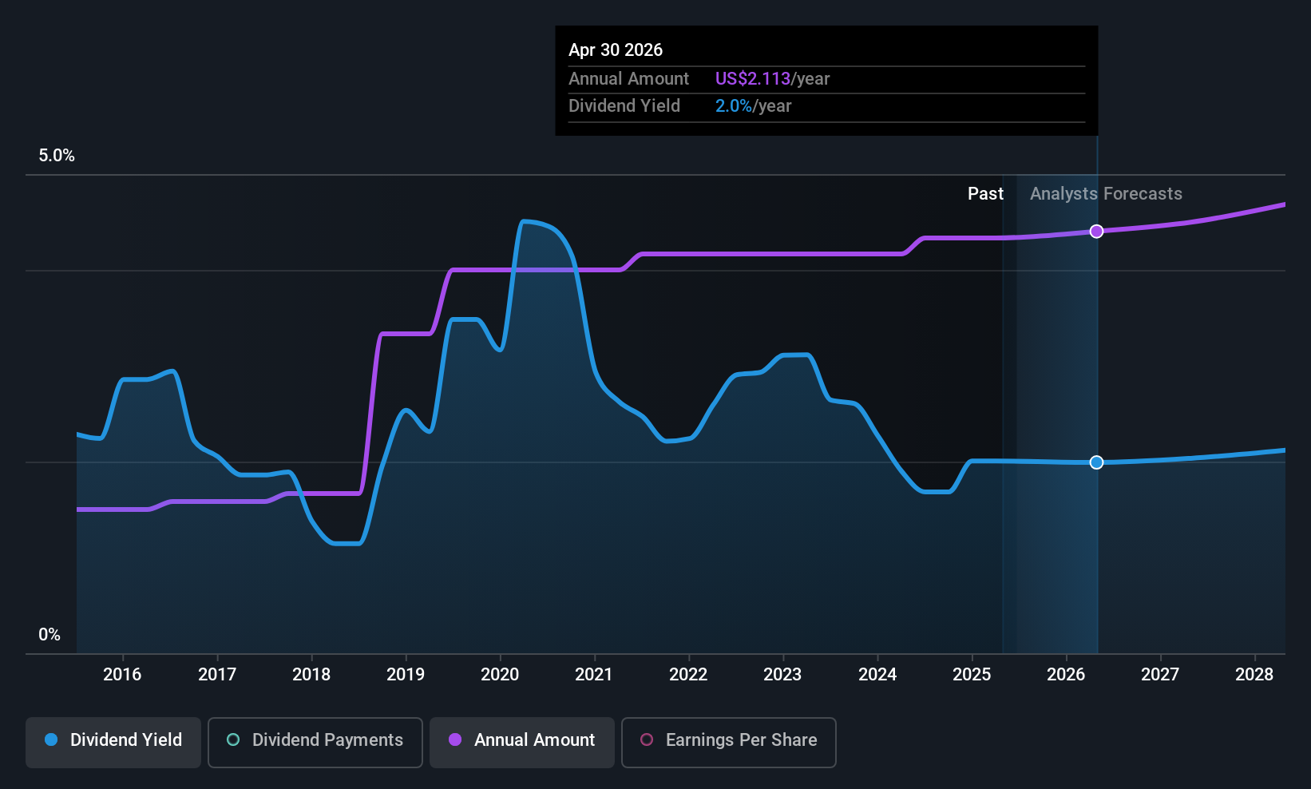Select the purple Annual Amount data point
The width and height of the screenshot is (1311, 789).
(1097, 232)
